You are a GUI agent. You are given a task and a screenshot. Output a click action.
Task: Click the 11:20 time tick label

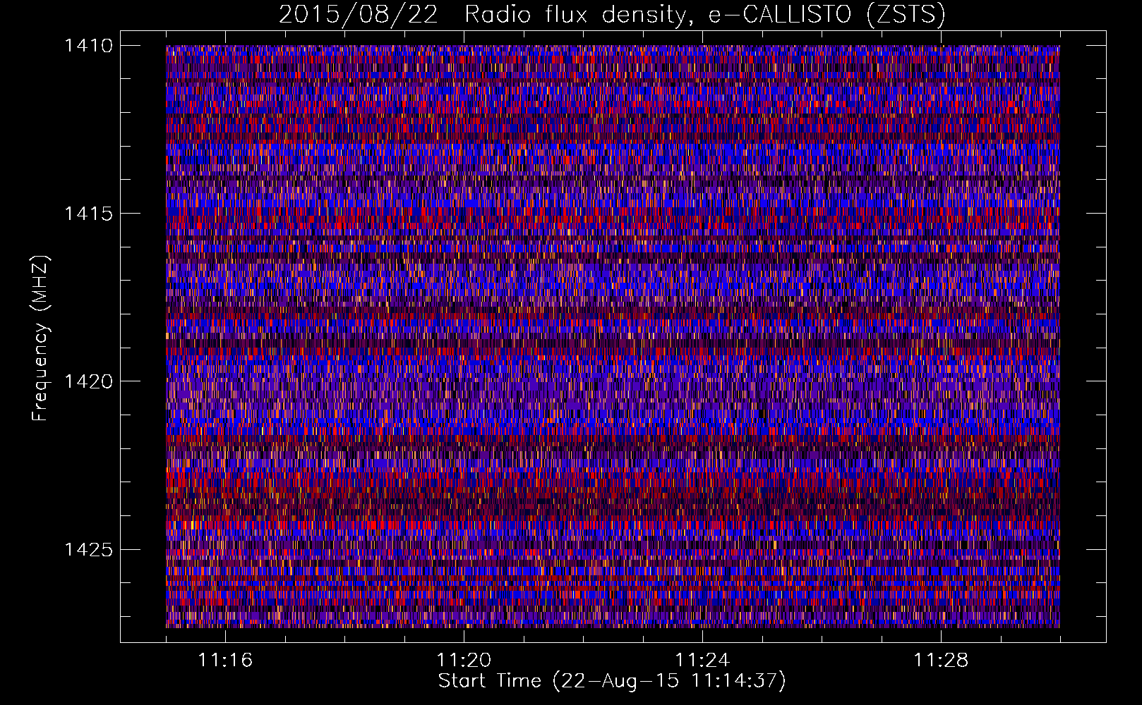(464, 660)
